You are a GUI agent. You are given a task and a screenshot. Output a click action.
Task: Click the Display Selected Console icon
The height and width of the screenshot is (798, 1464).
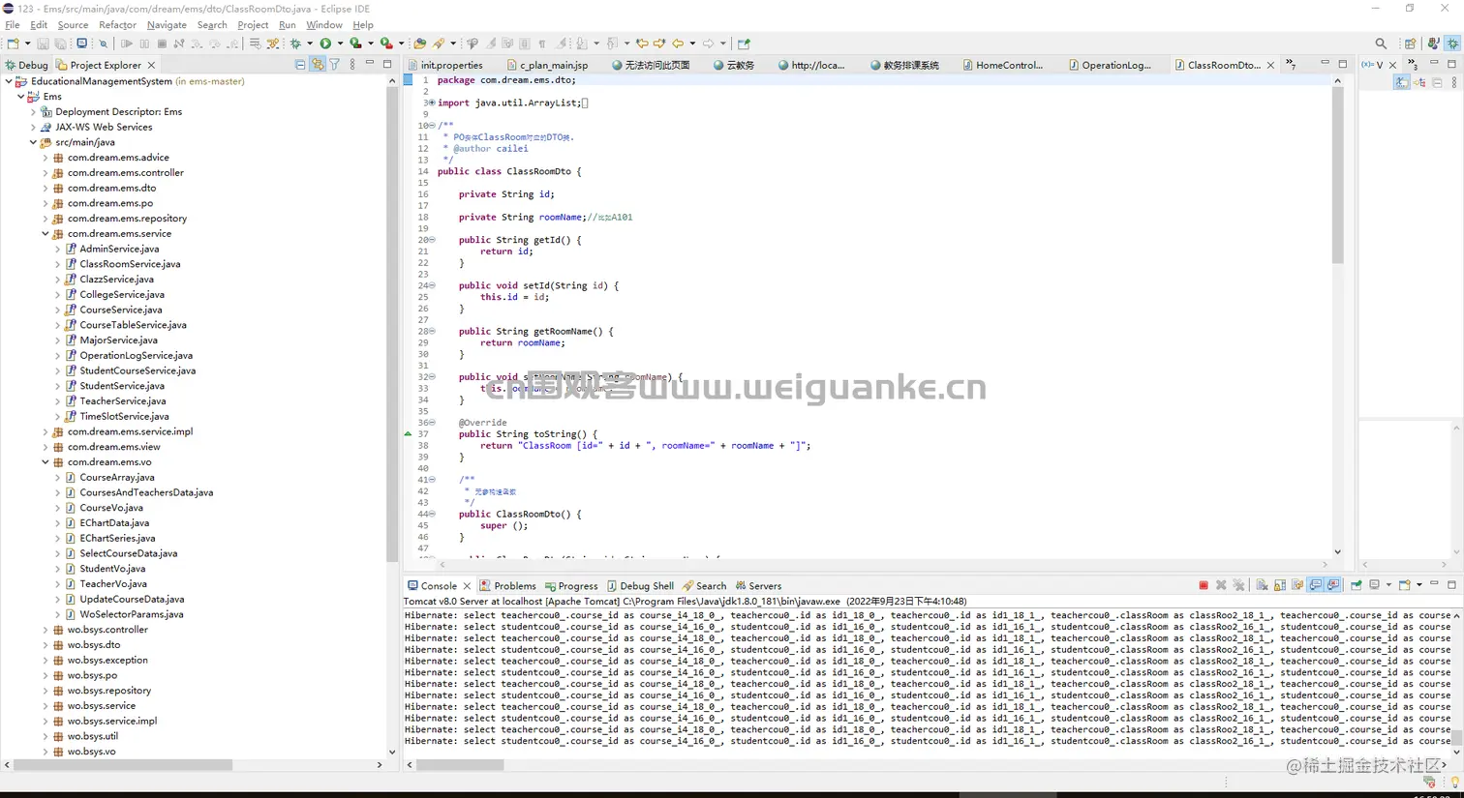(x=1375, y=585)
